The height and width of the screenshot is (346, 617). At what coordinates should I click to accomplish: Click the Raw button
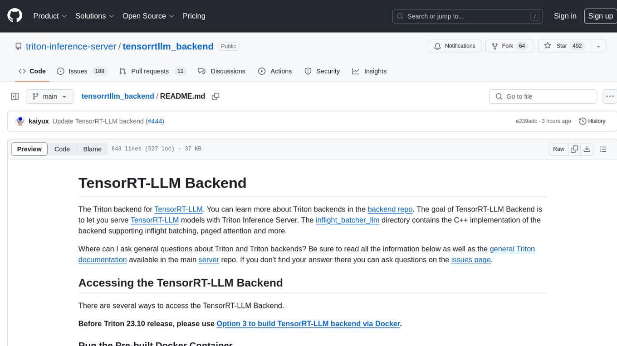[x=558, y=149]
